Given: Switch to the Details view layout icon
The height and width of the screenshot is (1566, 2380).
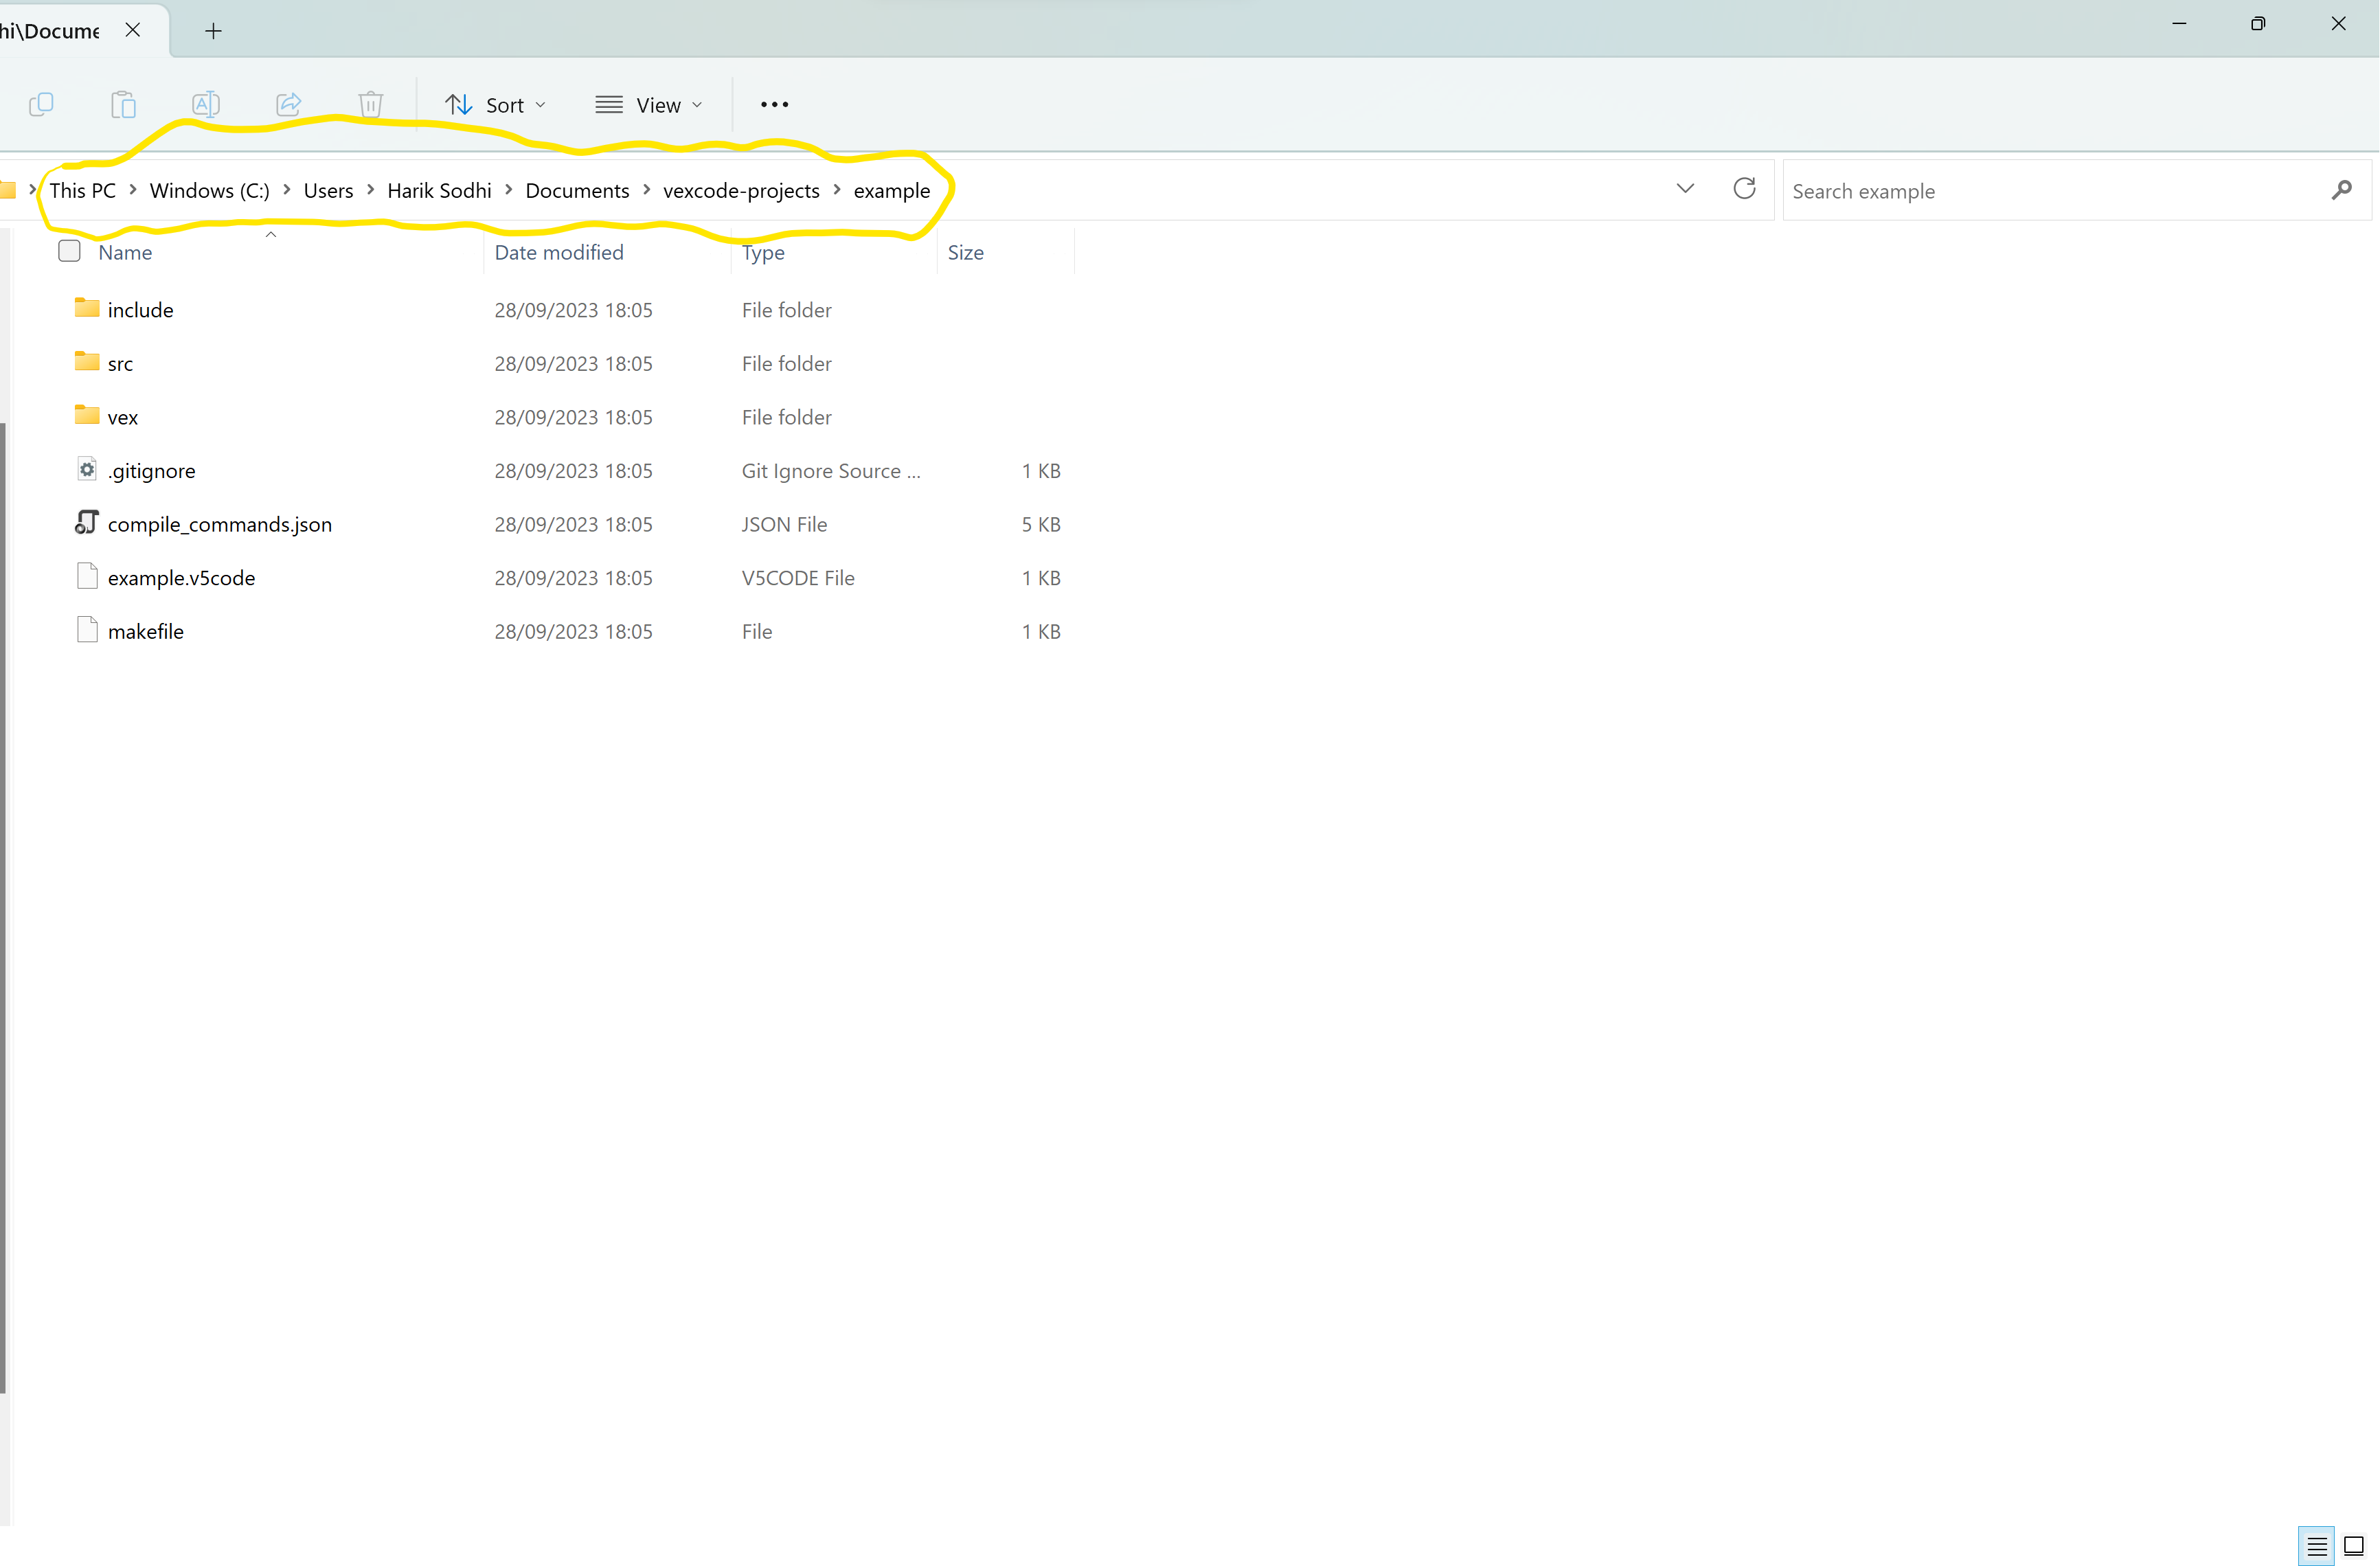Looking at the screenshot, I should [2316, 1546].
